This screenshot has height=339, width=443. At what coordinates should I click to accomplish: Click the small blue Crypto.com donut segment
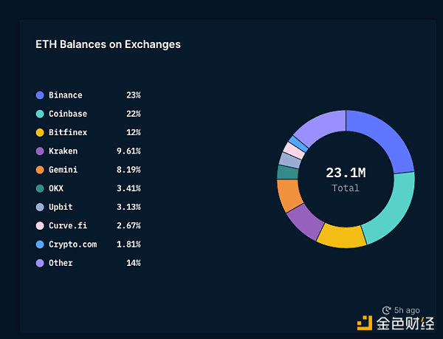point(298,143)
